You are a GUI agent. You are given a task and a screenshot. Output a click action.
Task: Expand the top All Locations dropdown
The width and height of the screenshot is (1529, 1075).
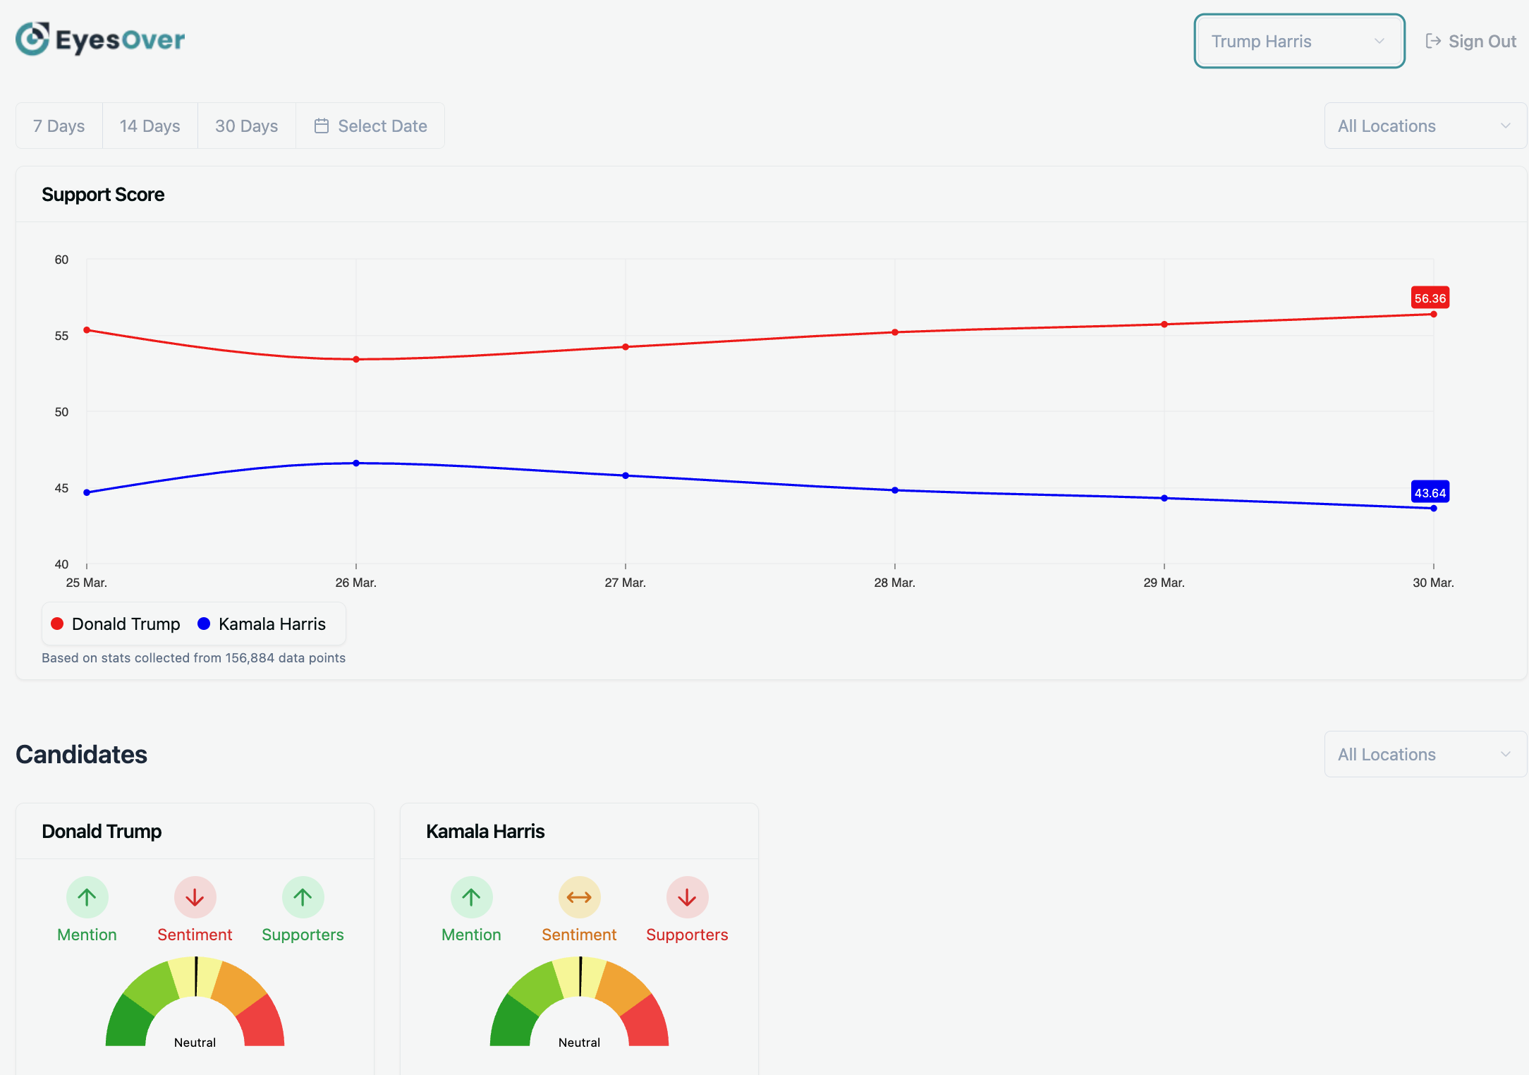(x=1425, y=126)
